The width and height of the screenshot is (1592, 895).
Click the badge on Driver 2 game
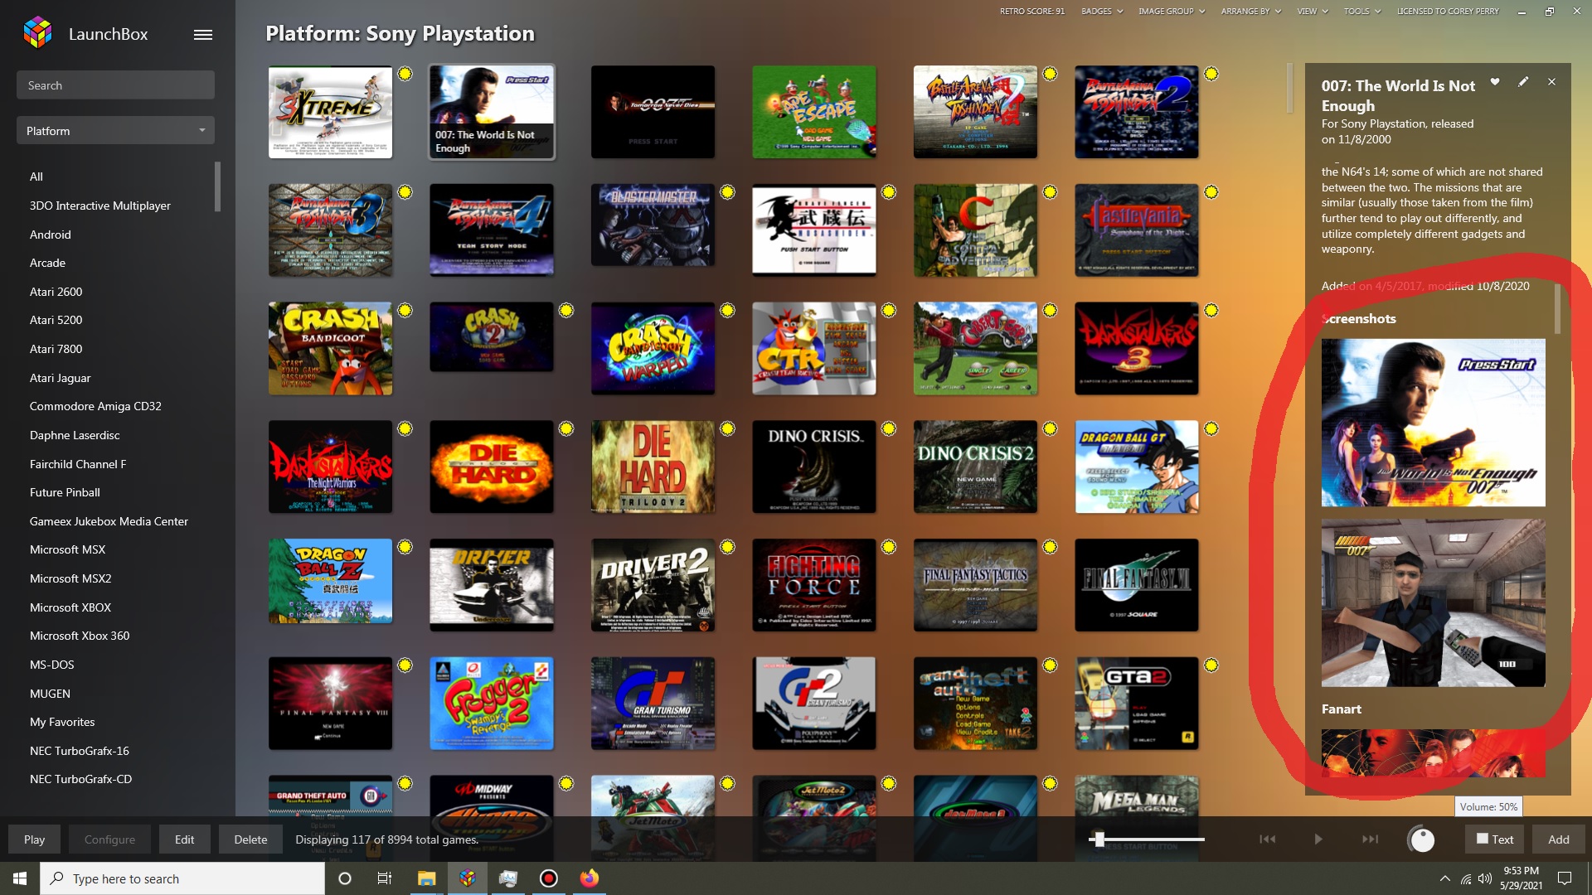click(x=727, y=547)
